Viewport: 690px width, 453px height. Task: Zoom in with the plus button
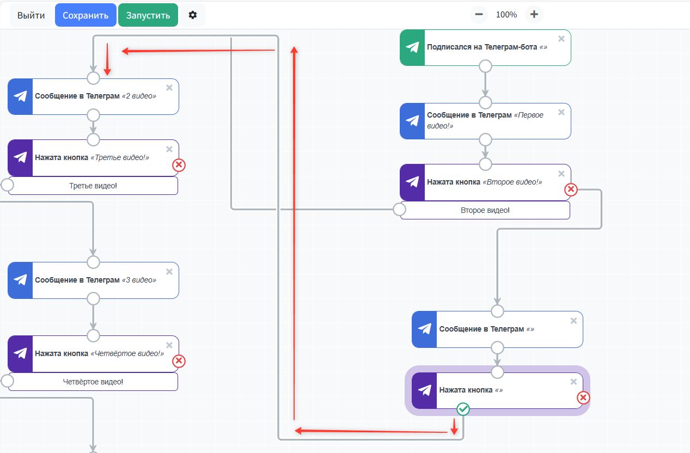pos(534,15)
